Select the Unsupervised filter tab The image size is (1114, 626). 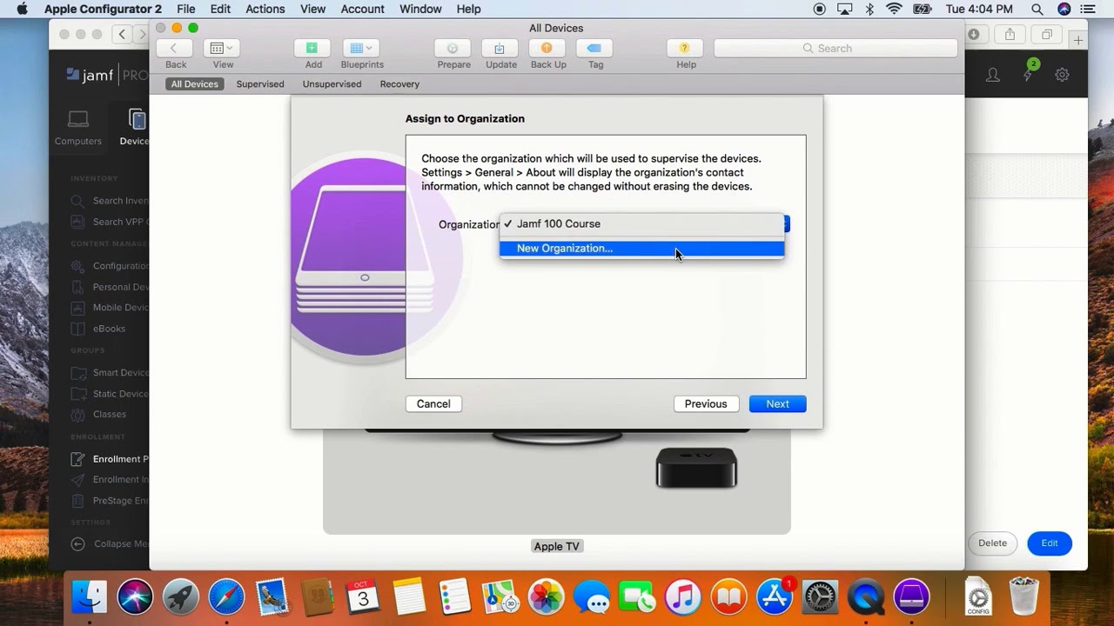[332, 84]
